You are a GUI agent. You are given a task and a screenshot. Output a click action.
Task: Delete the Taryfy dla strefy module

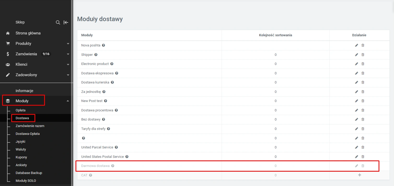coord(363,129)
